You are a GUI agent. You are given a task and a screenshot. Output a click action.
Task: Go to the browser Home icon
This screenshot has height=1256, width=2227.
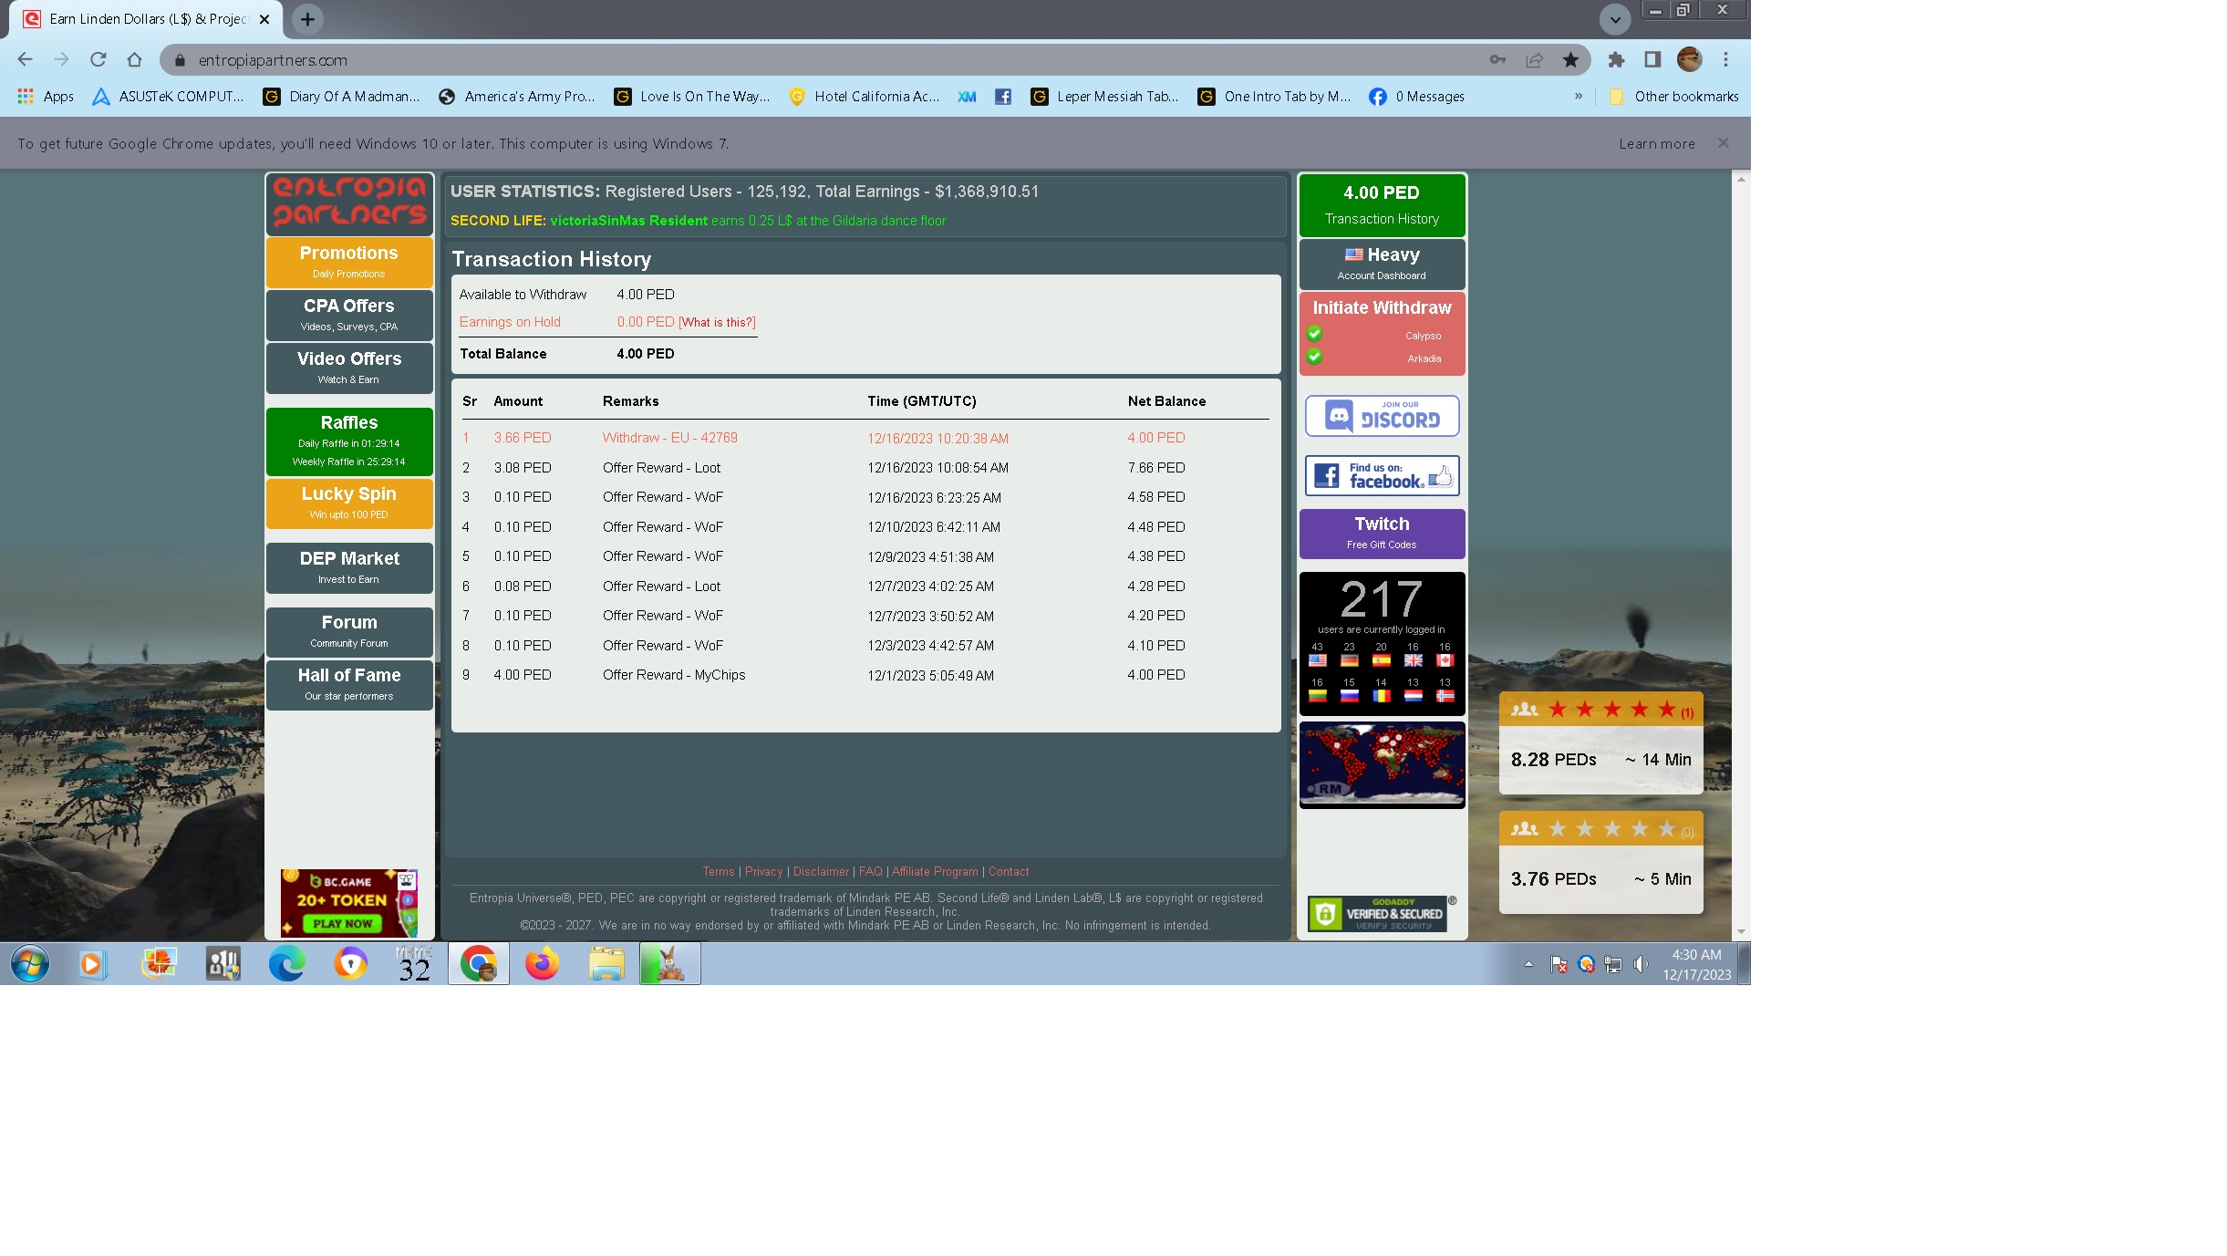(x=134, y=59)
